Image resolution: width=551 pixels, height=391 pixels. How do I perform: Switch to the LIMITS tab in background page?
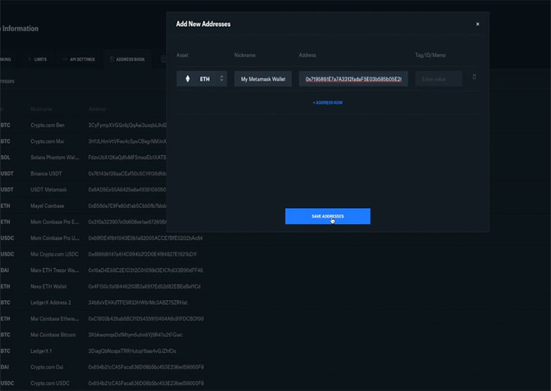(40, 59)
